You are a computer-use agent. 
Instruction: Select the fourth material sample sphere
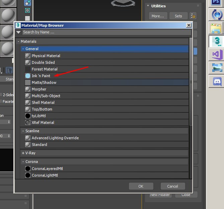pyautogui.click(x=7, y=49)
